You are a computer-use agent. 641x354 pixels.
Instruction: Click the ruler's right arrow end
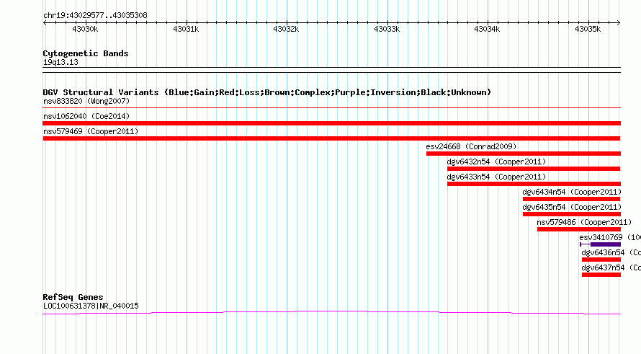[x=619, y=22]
